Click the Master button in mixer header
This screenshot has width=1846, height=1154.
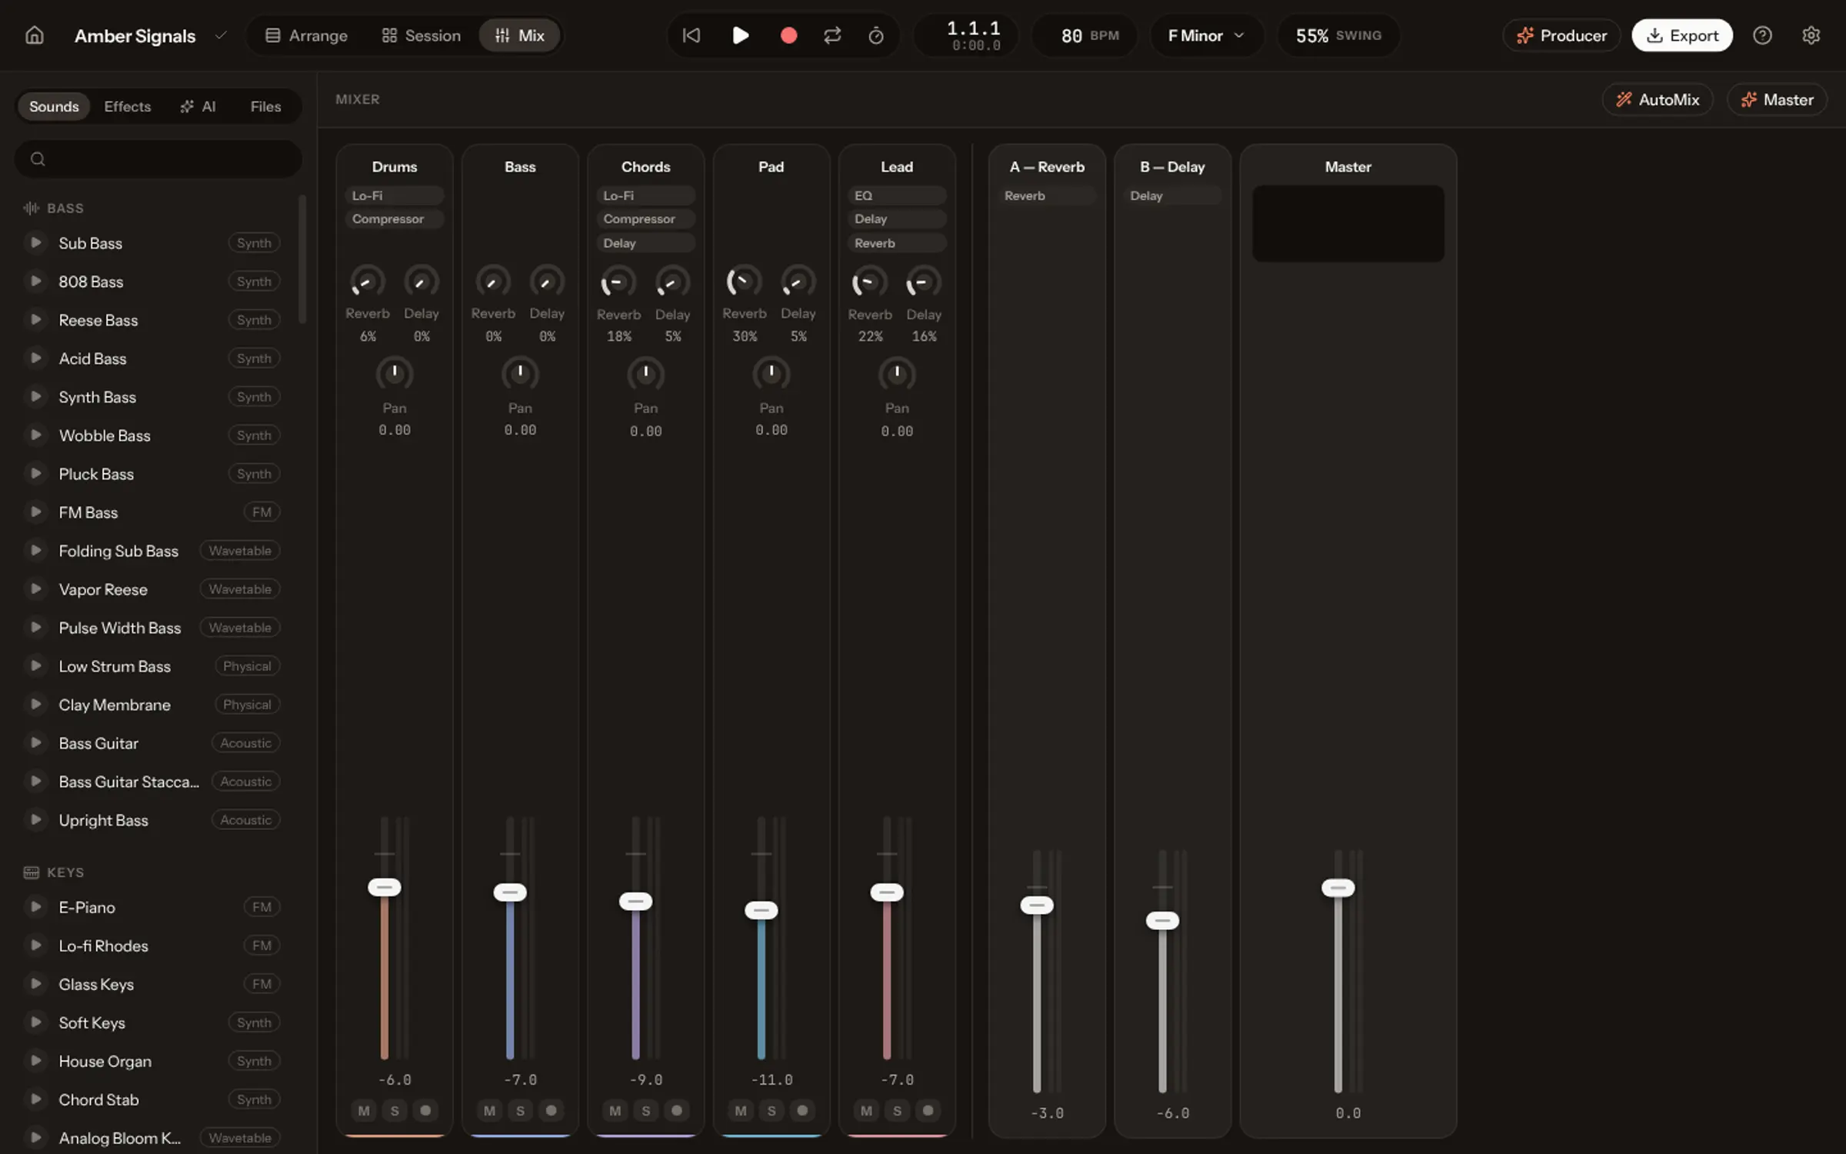pos(1777,99)
